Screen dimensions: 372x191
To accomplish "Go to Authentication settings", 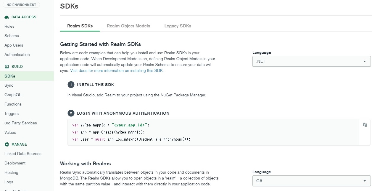I will pyautogui.click(x=17, y=55).
